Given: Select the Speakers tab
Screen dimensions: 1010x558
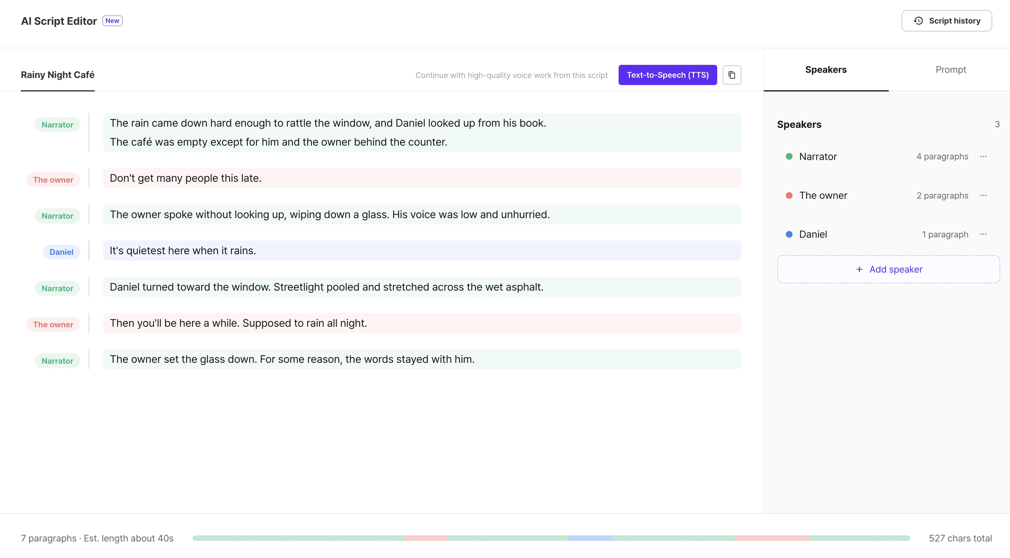Looking at the screenshot, I should point(826,70).
